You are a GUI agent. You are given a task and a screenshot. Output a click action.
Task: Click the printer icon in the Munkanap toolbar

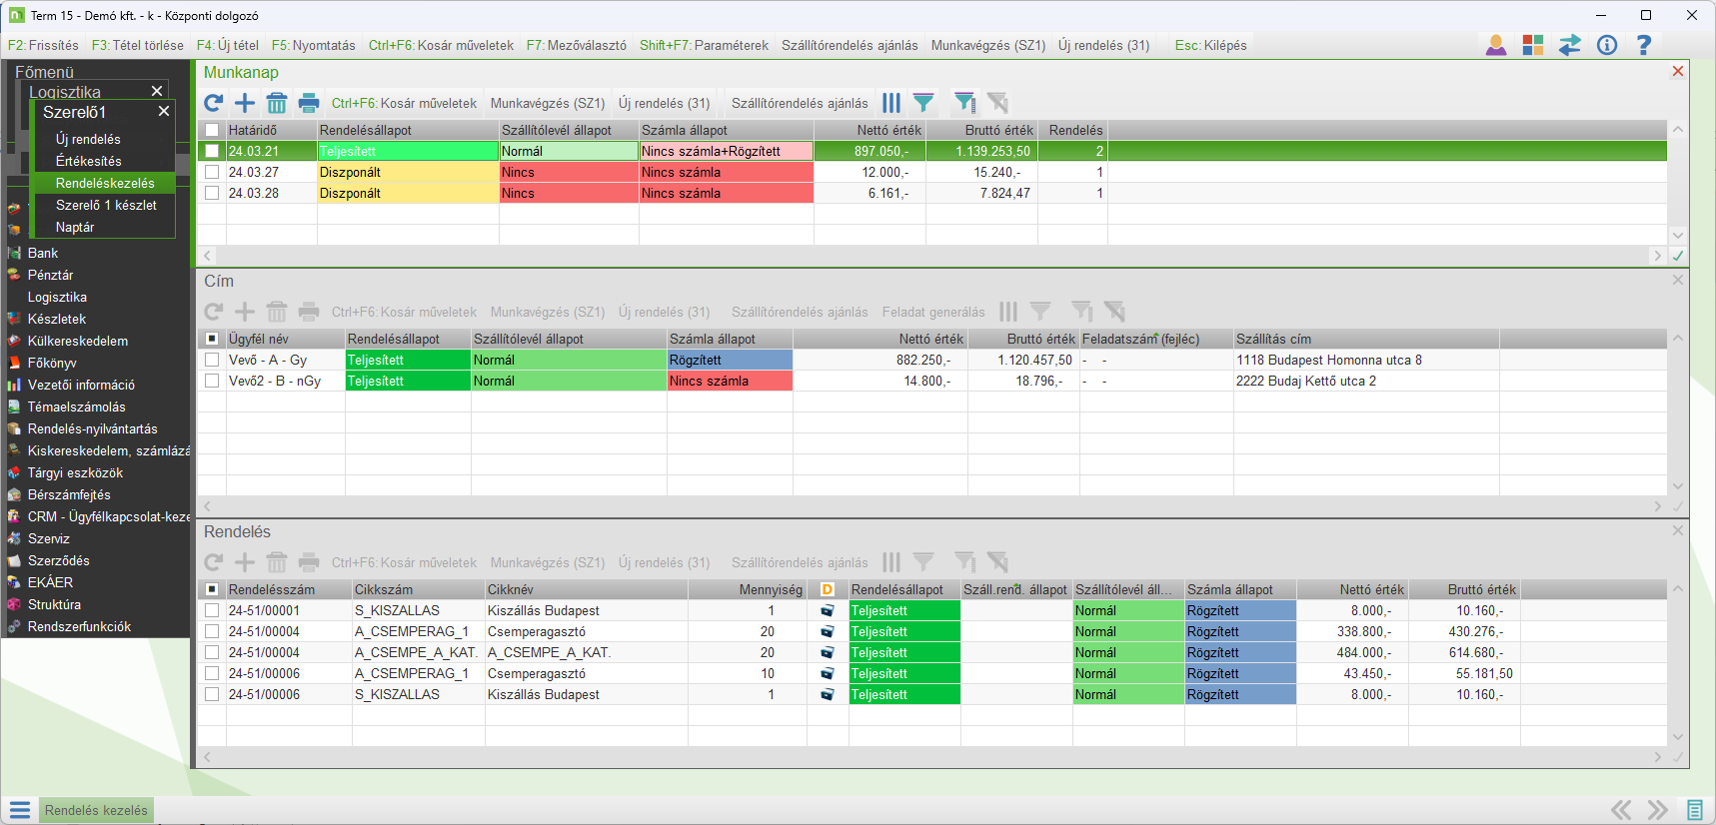(x=309, y=103)
